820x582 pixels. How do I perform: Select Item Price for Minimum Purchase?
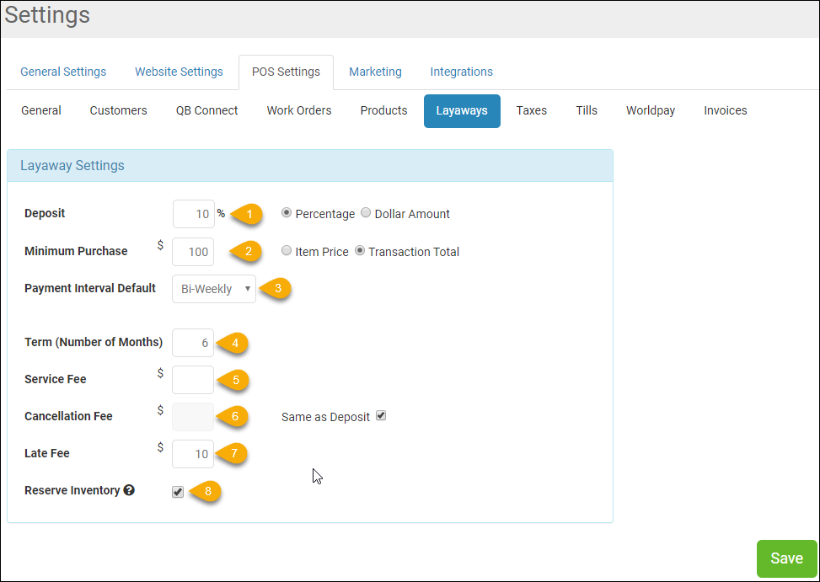click(287, 251)
